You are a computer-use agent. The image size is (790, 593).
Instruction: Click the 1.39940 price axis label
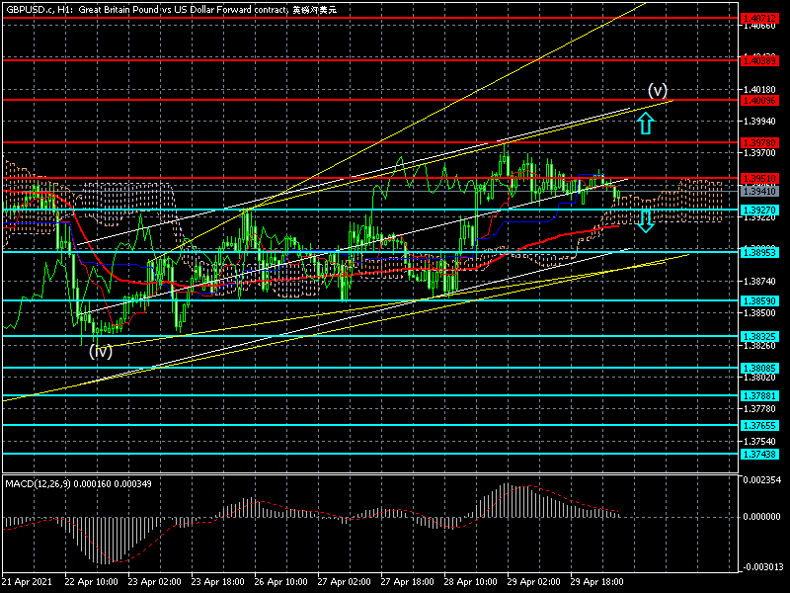coord(759,122)
